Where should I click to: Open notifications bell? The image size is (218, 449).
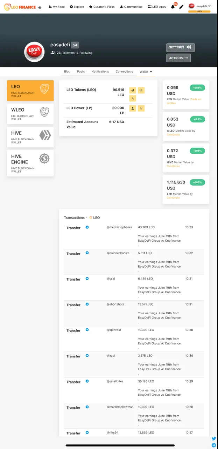173,7
